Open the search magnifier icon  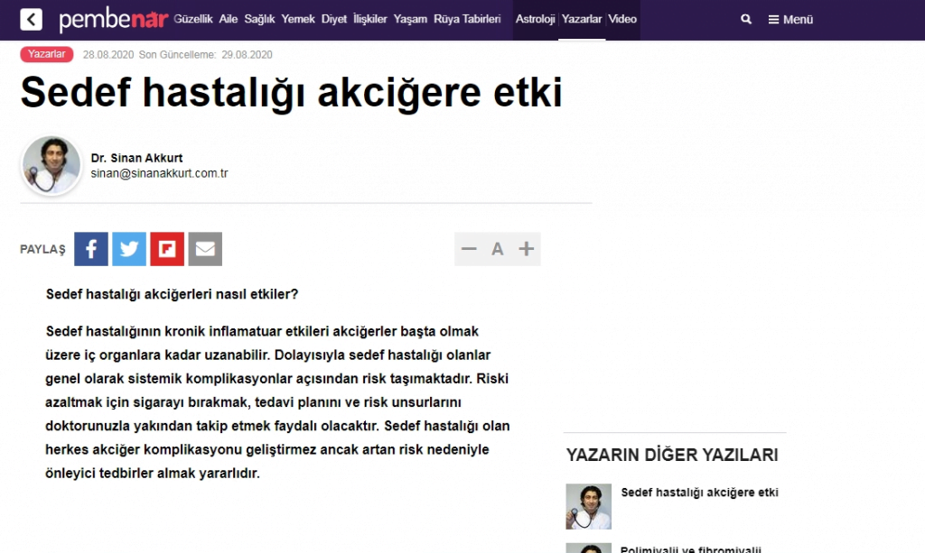click(x=745, y=20)
